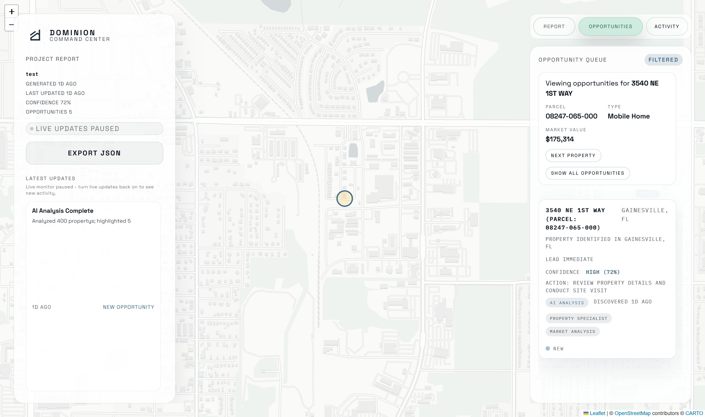This screenshot has height=417, width=705.
Task: Click the AI Analysis tag
Action: coord(567,303)
